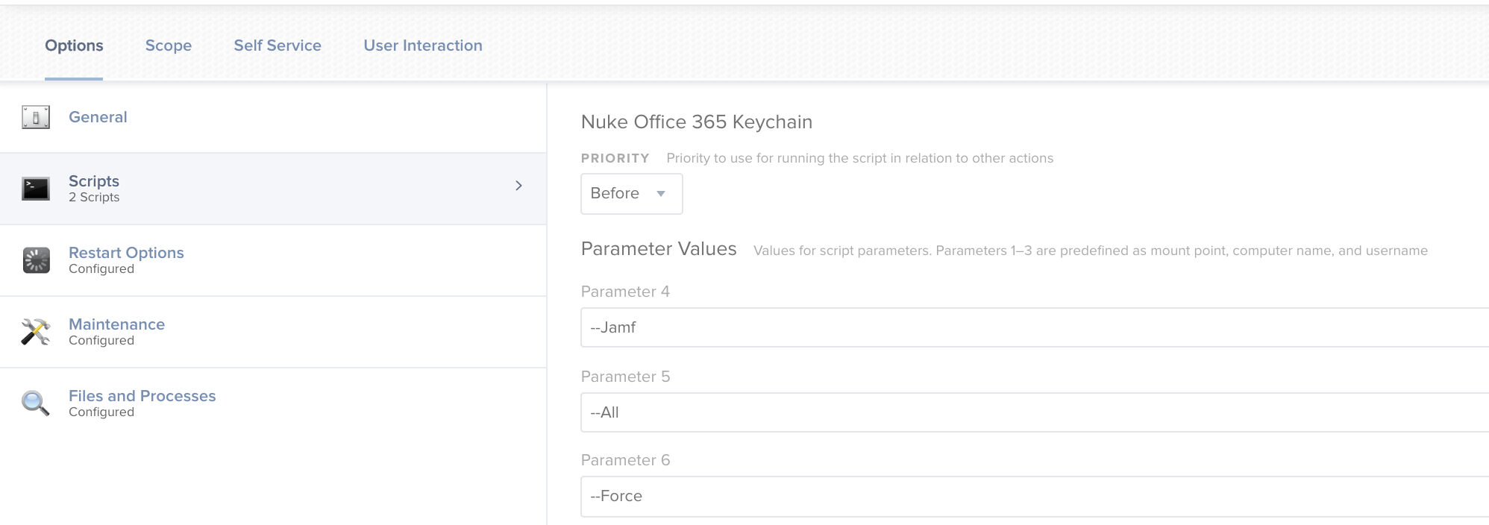The image size is (1489, 525).
Task: Open the Maintenance payload
Action: 116,324
